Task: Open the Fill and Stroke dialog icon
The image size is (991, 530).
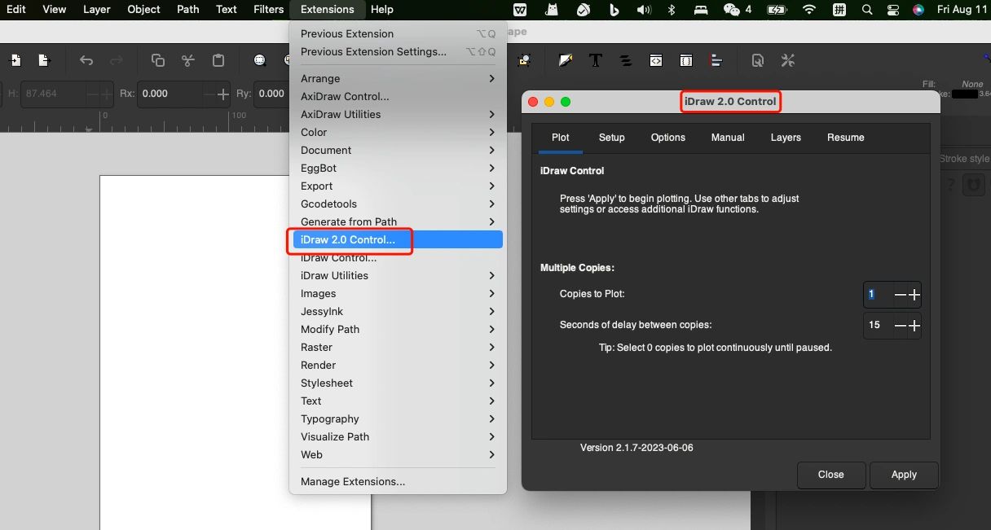Action: 566,60
